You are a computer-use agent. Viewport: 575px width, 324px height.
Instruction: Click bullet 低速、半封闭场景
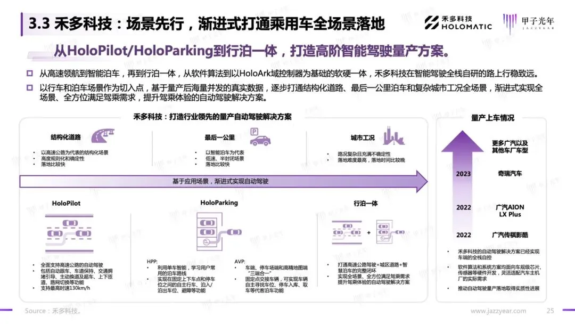click(x=225, y=158)
